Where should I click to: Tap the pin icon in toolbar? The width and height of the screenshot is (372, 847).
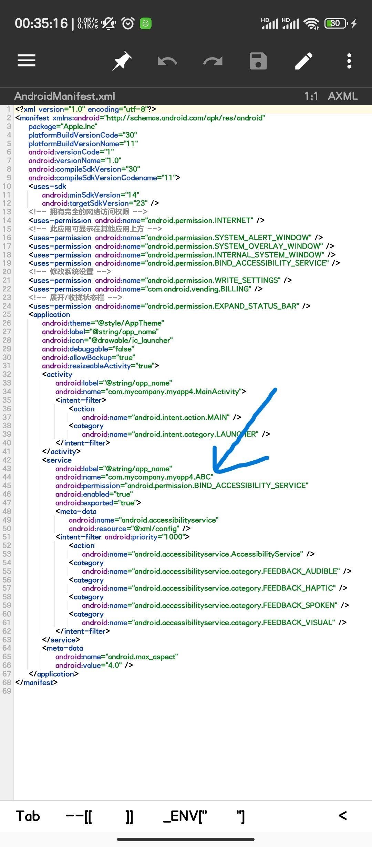tap(122, 61)
